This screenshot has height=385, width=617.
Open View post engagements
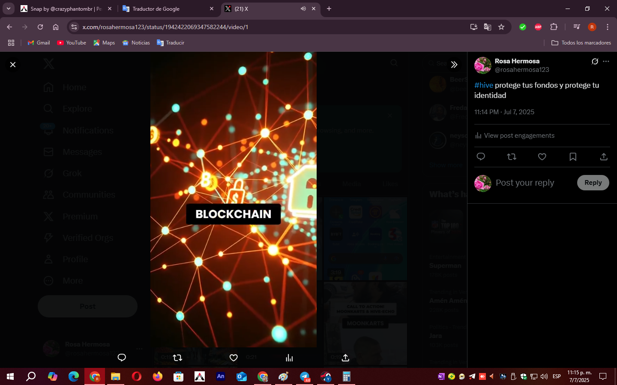pos(515,136)
